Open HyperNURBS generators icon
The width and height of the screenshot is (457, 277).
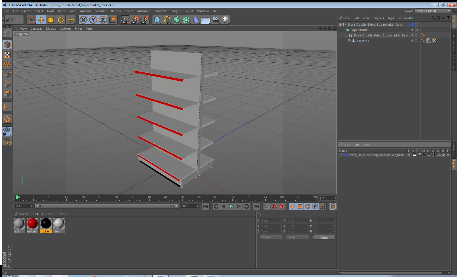[177, 20]
